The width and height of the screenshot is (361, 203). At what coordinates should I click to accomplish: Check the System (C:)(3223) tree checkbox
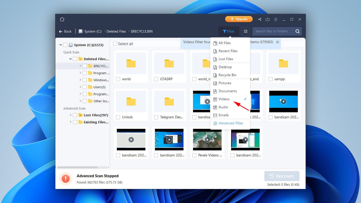65,45
